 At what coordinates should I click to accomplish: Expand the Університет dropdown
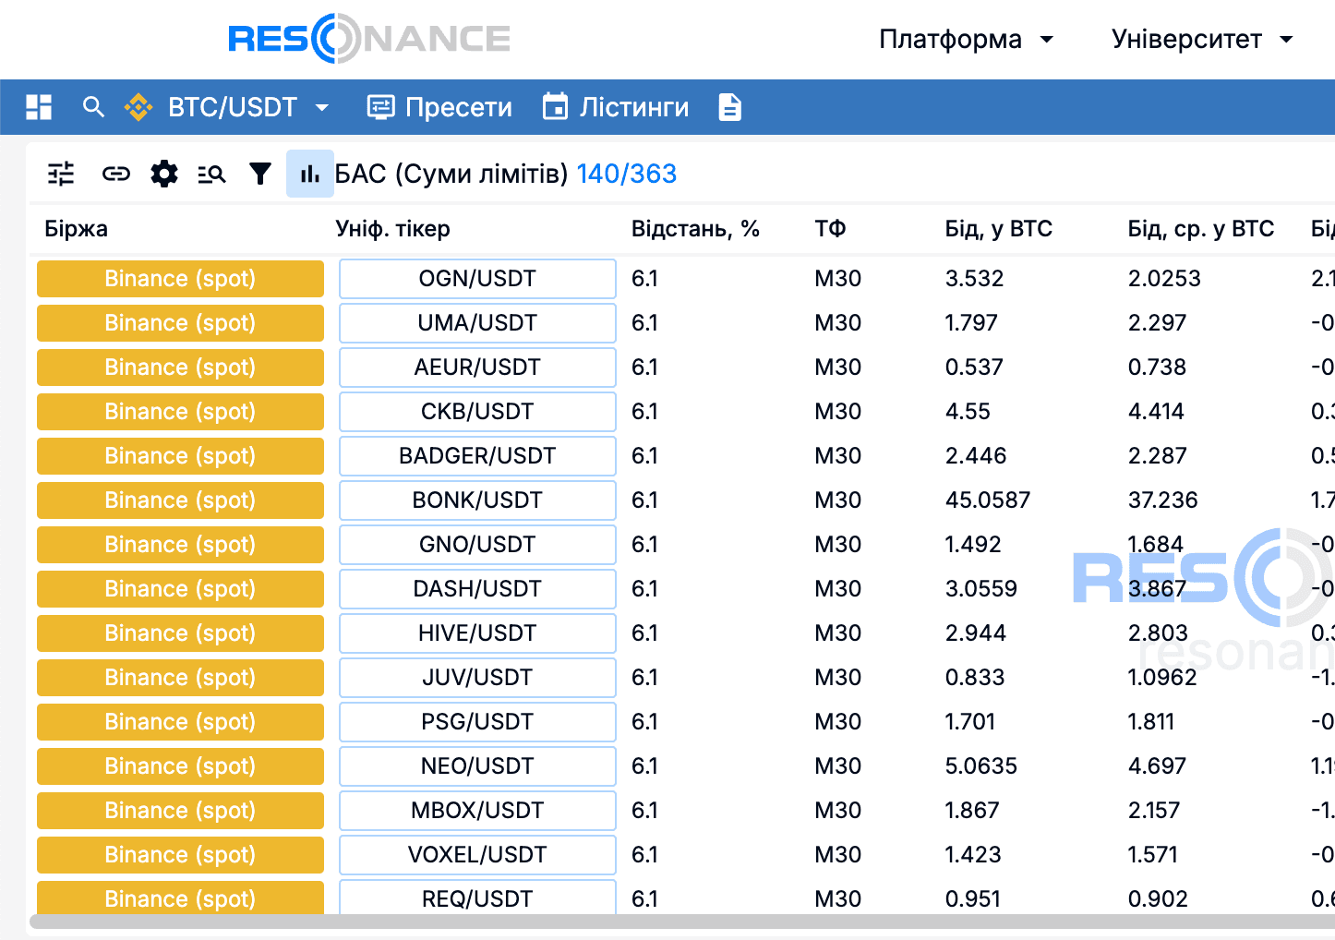pos(1202,39)
